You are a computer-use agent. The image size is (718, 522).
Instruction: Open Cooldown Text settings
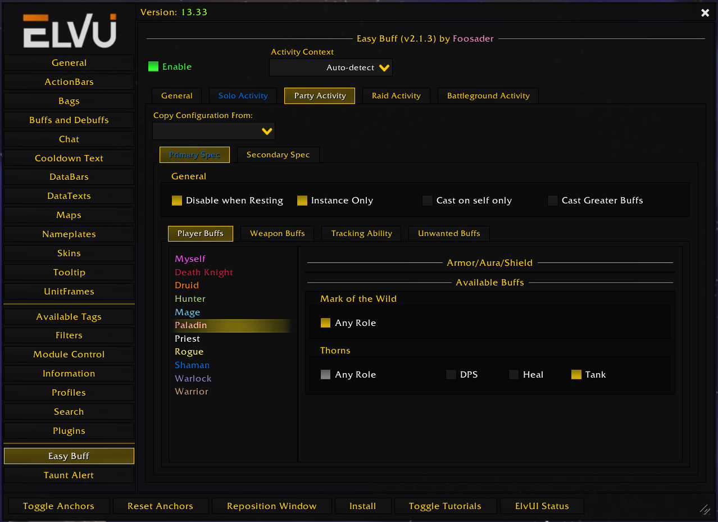(69, 158)
